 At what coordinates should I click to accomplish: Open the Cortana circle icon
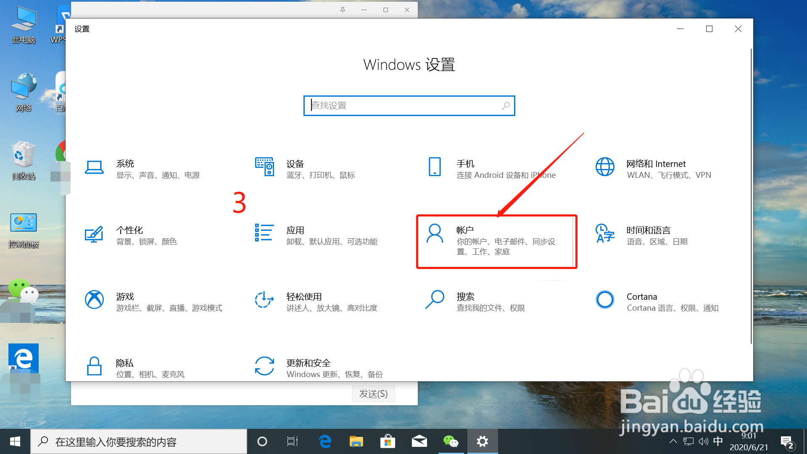[x=605, y=300]
